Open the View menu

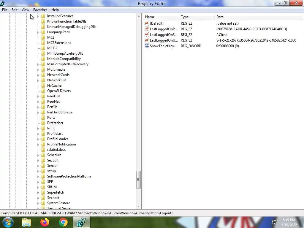26,10
